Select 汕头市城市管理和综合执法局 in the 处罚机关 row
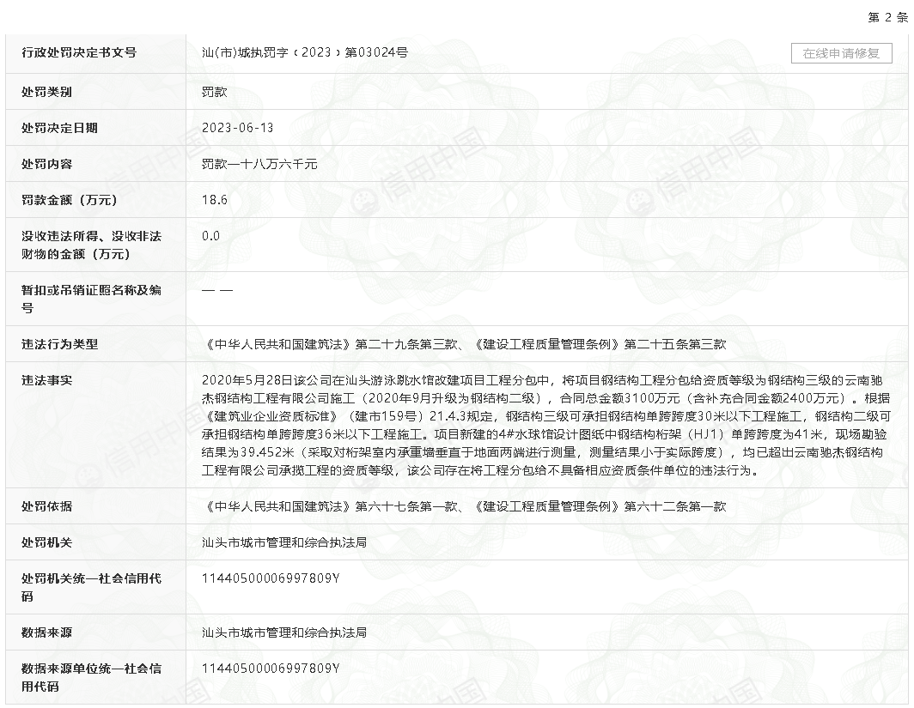The height and width of the screenshot is (708, 914). point(284,542)
